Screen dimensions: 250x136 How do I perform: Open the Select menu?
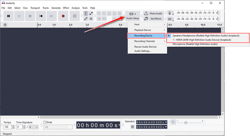17,8
